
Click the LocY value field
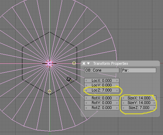pos(102,85)
